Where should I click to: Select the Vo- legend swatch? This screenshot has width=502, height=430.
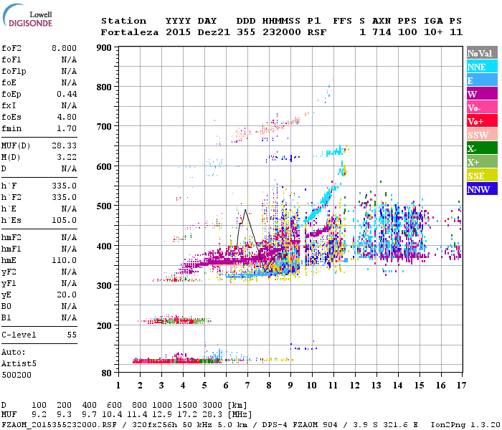[482, 107]
